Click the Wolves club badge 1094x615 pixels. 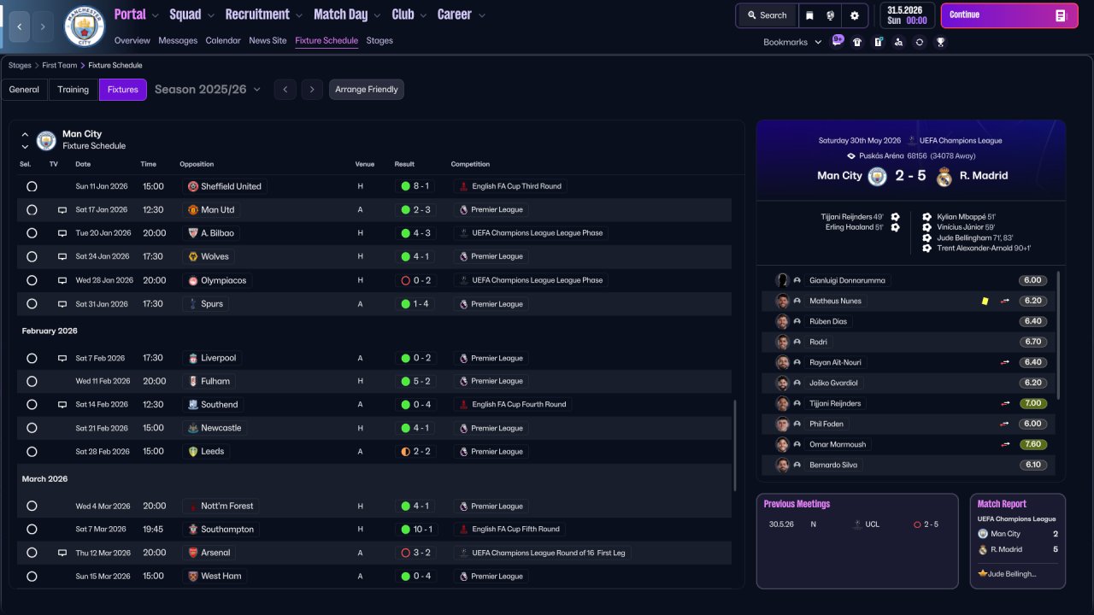coord(193,256)
